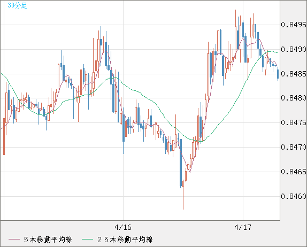Select the 0.8465 price axis label
Viewport: 307px width, 247px height.
tap(294, 172)
